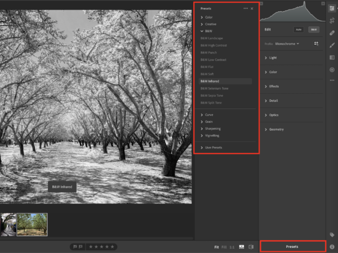Flag photo as rejected

(x=81, y=247)
